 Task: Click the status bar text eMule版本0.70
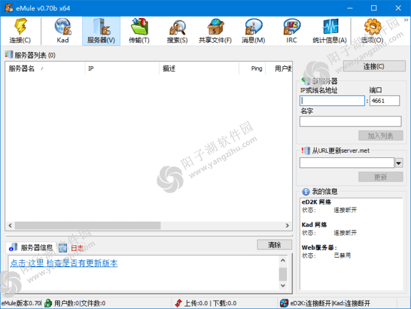[21, 303]
